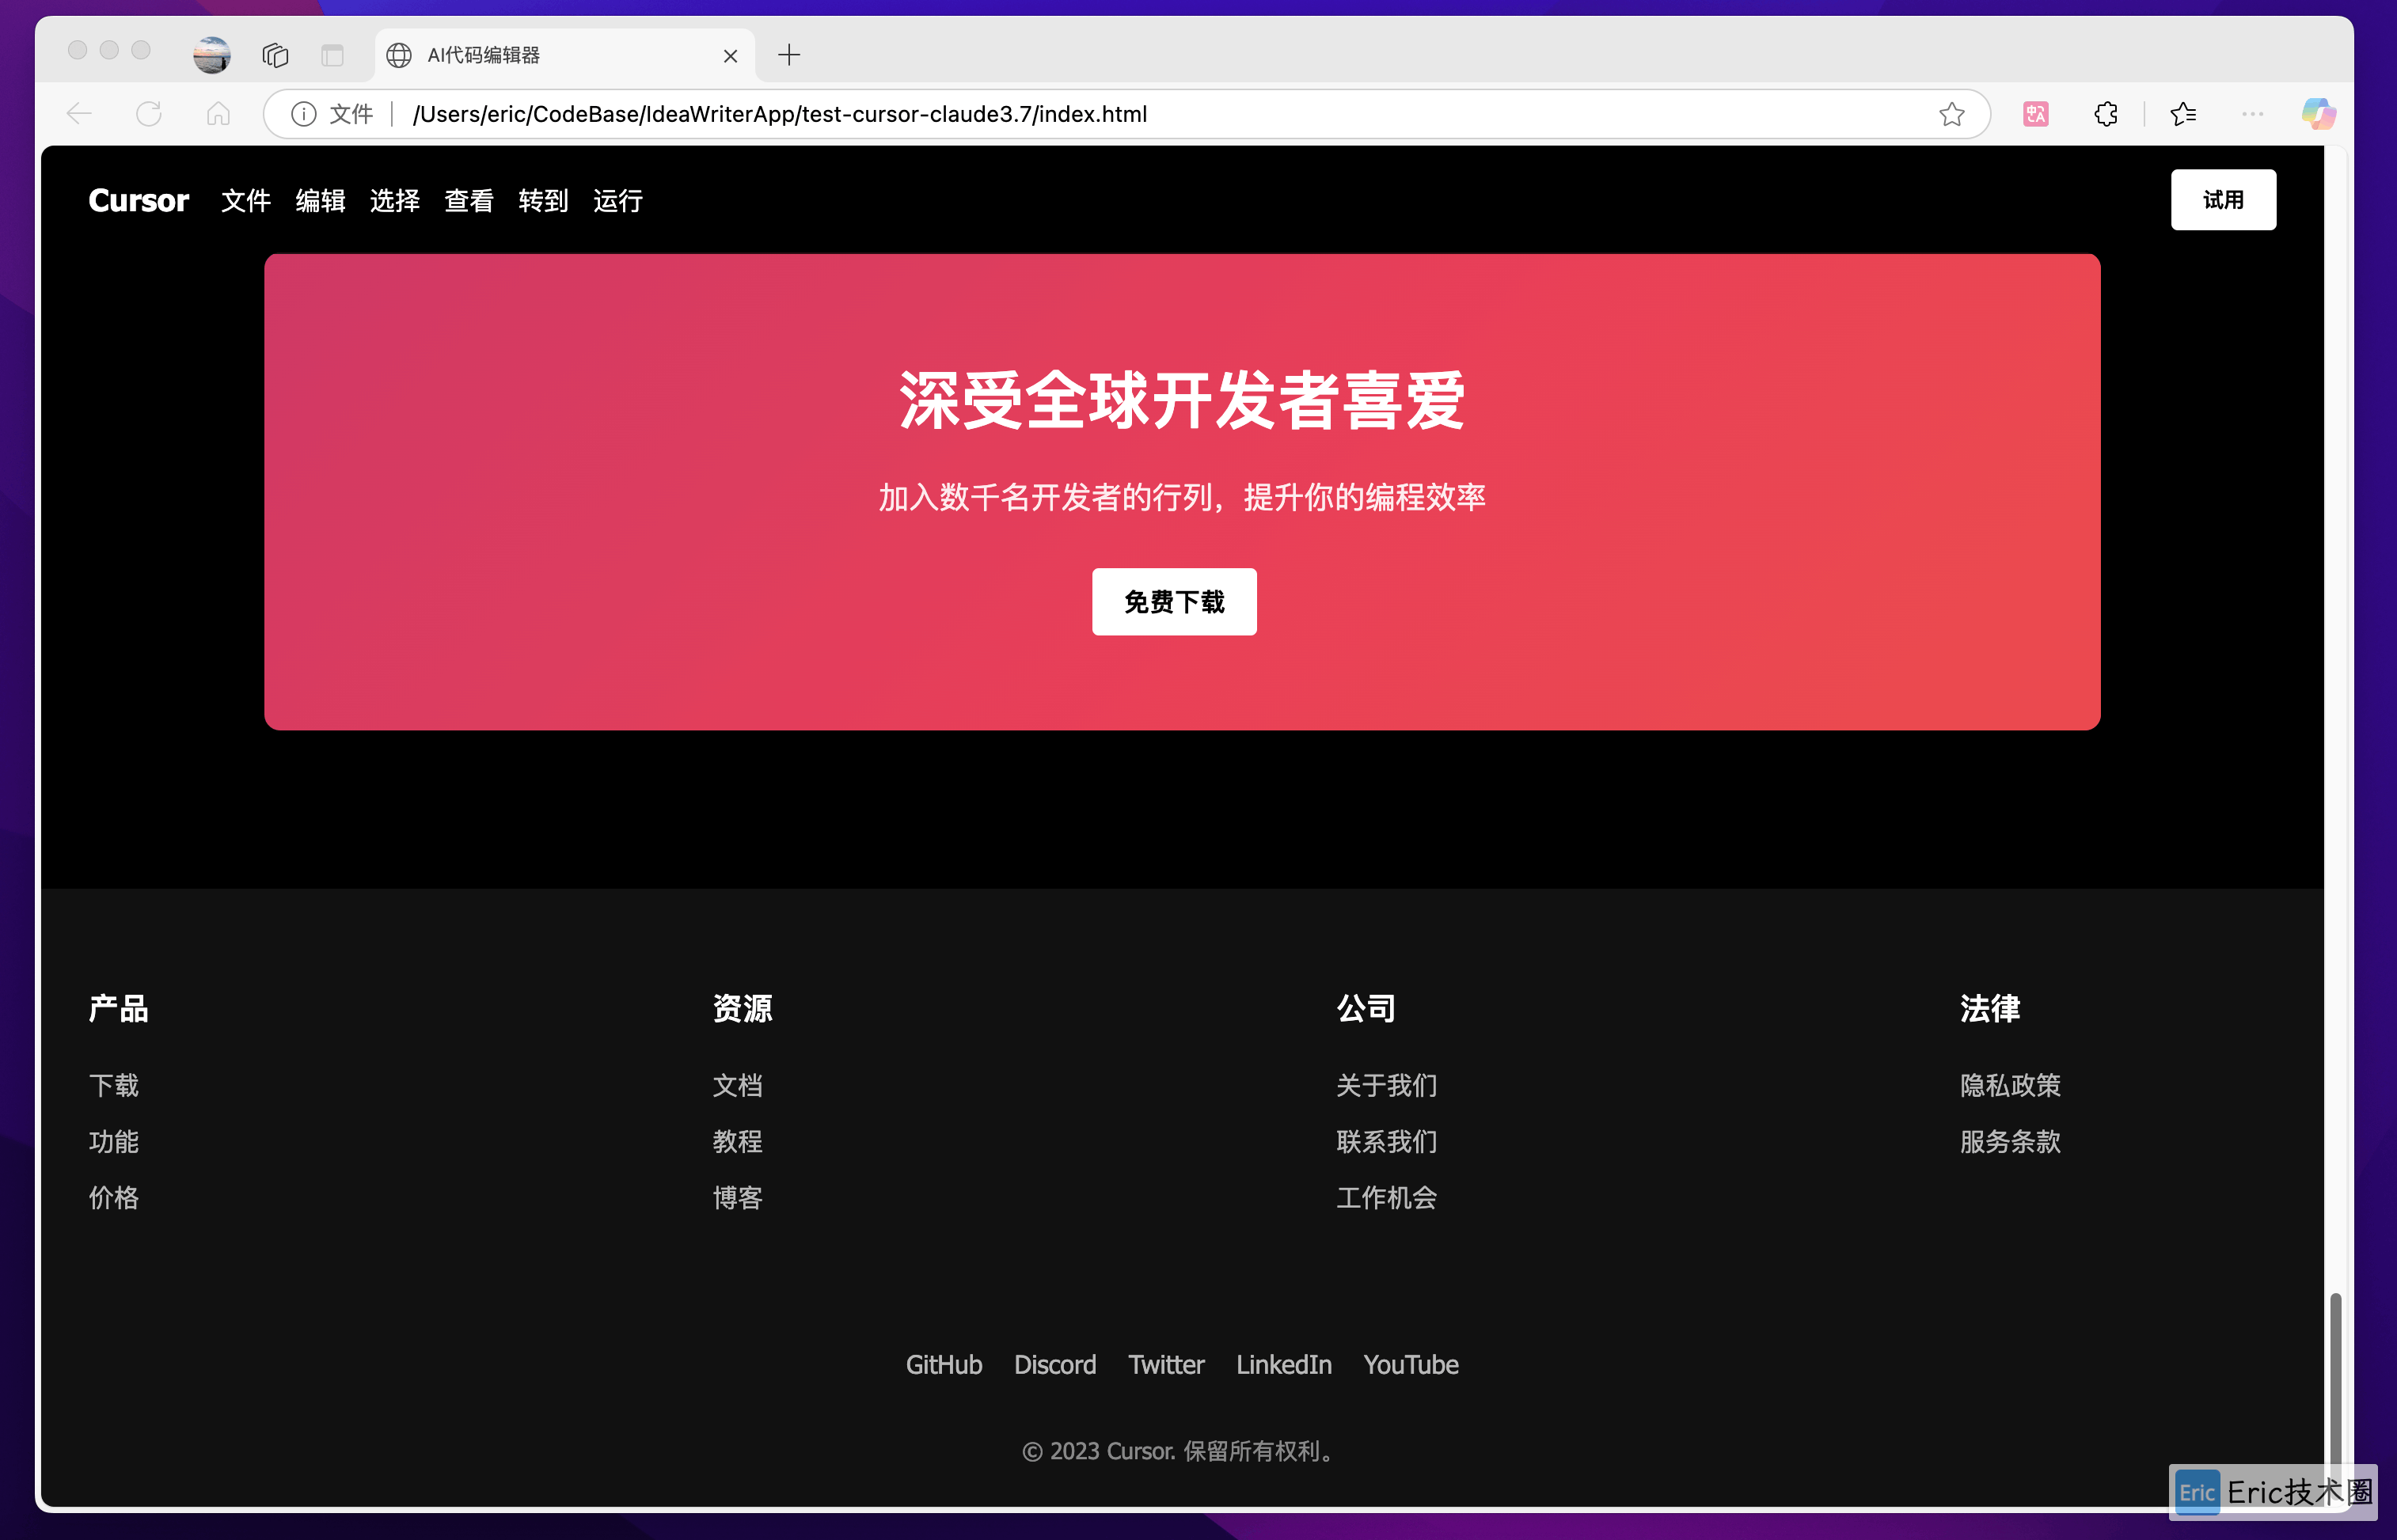
Task: Open the 博客 footer link
Action: pos(738,1197)
